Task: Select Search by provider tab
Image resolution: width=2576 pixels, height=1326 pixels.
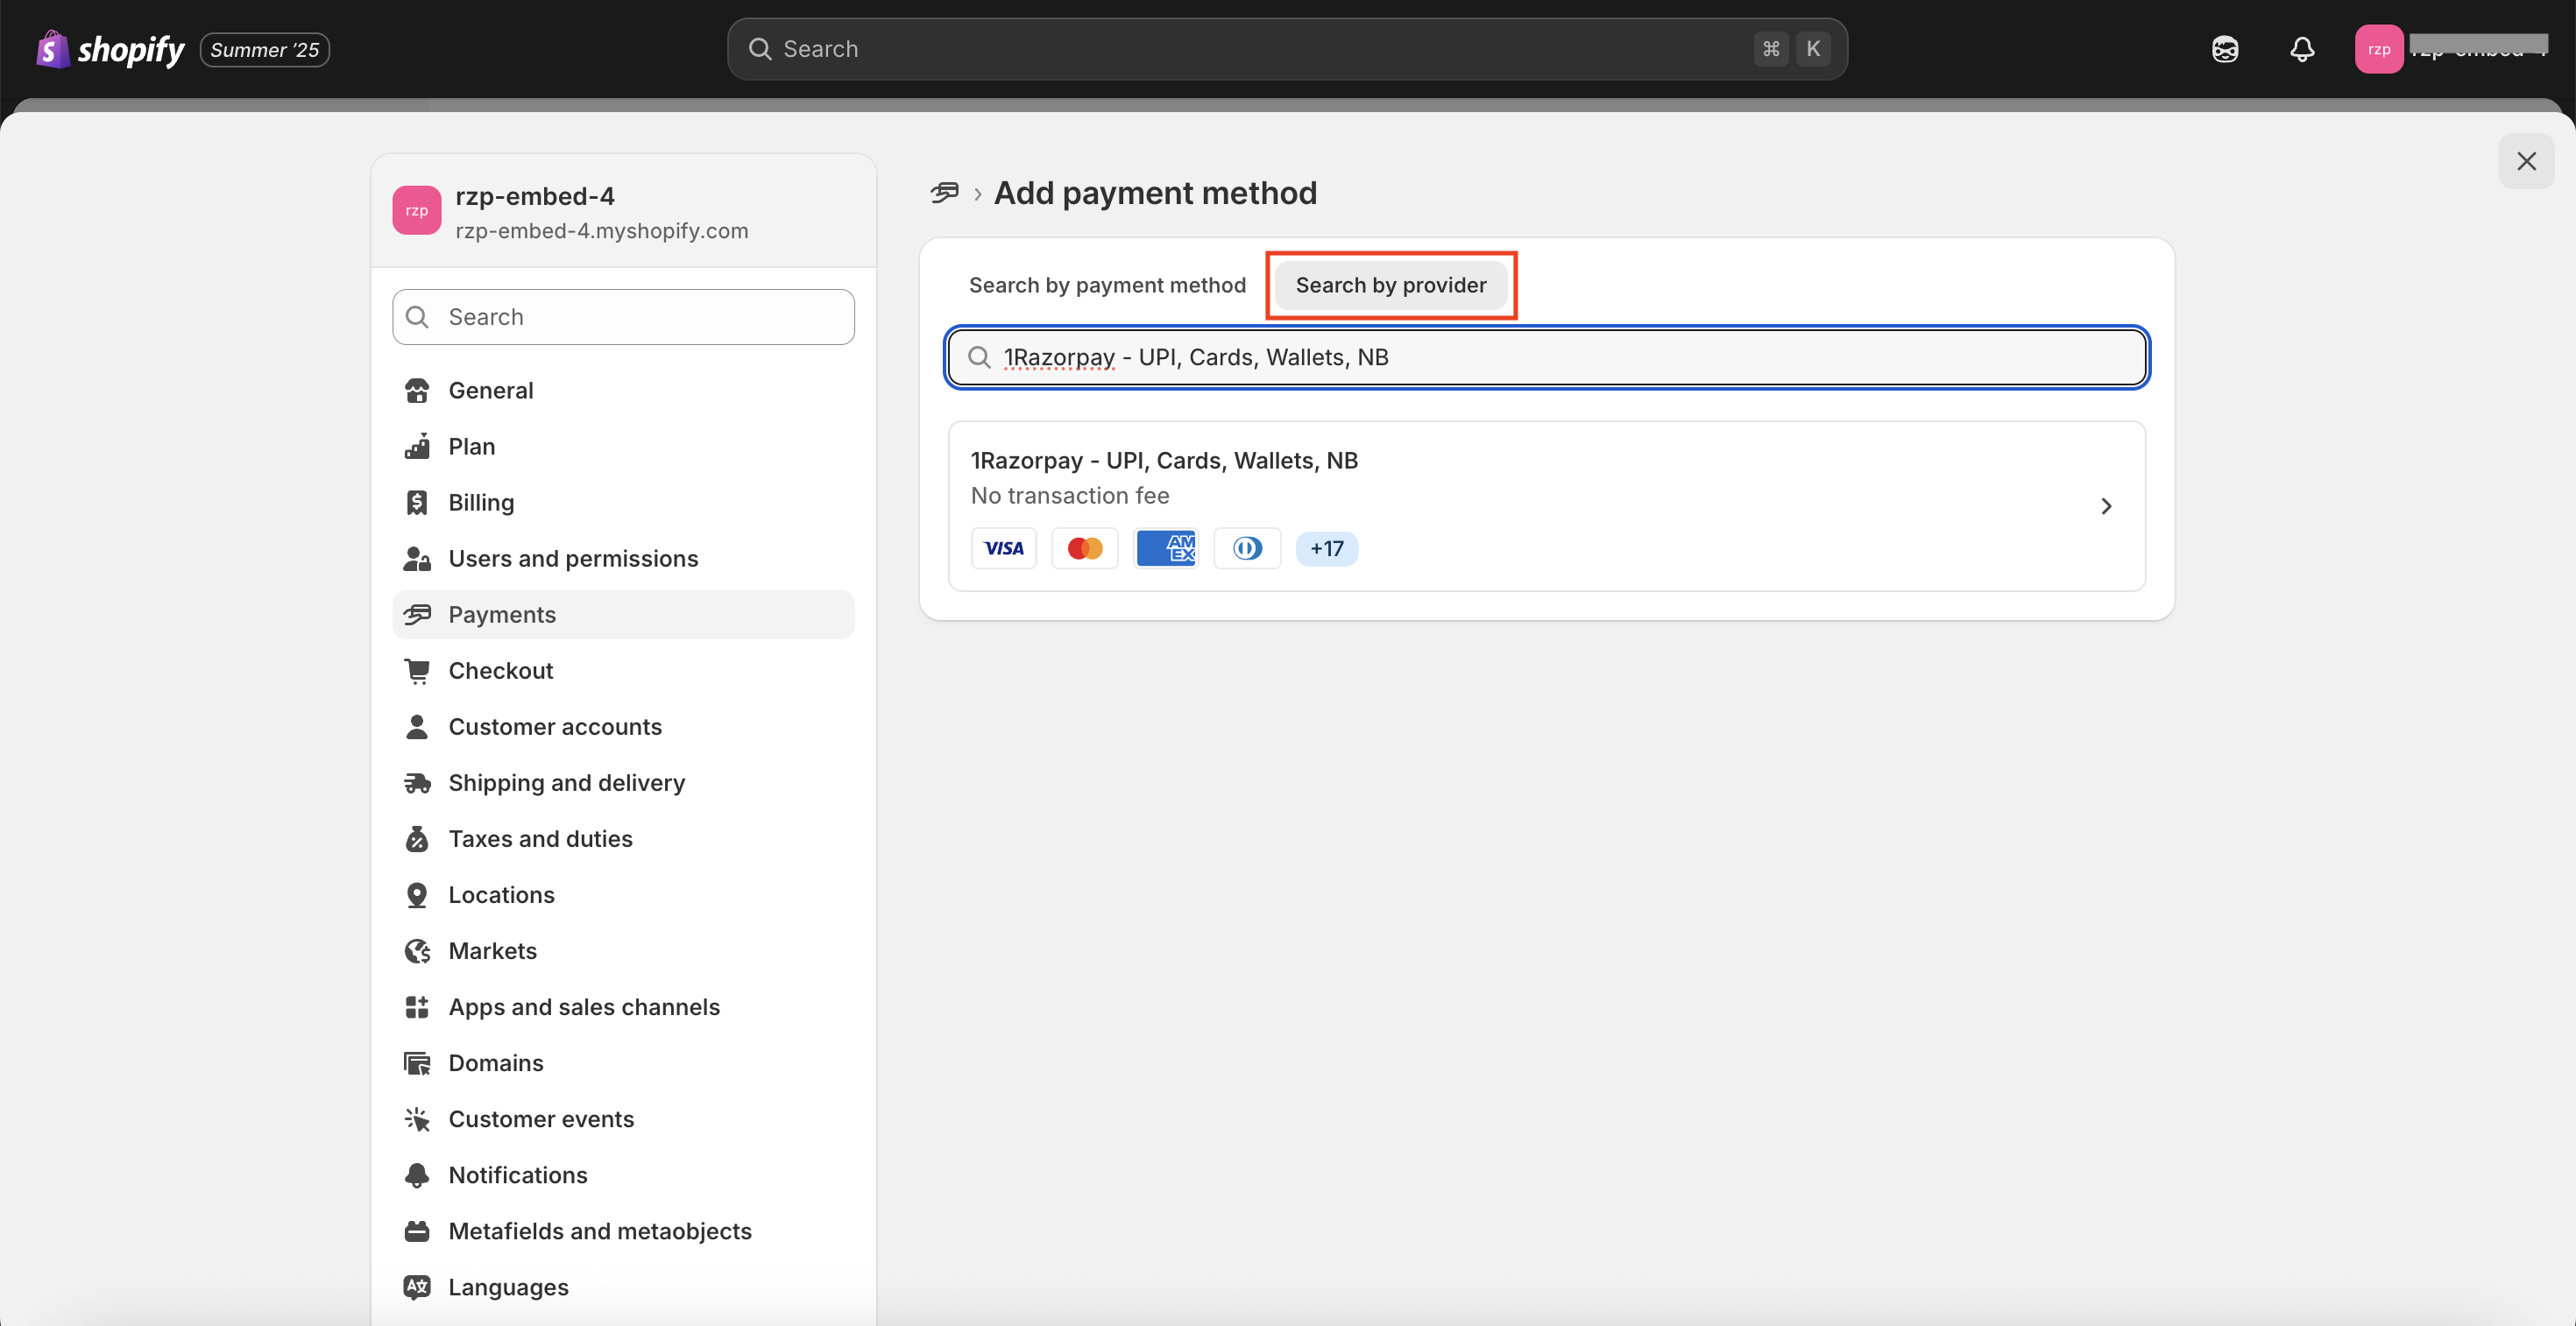Action: [x=1391, y=285]
